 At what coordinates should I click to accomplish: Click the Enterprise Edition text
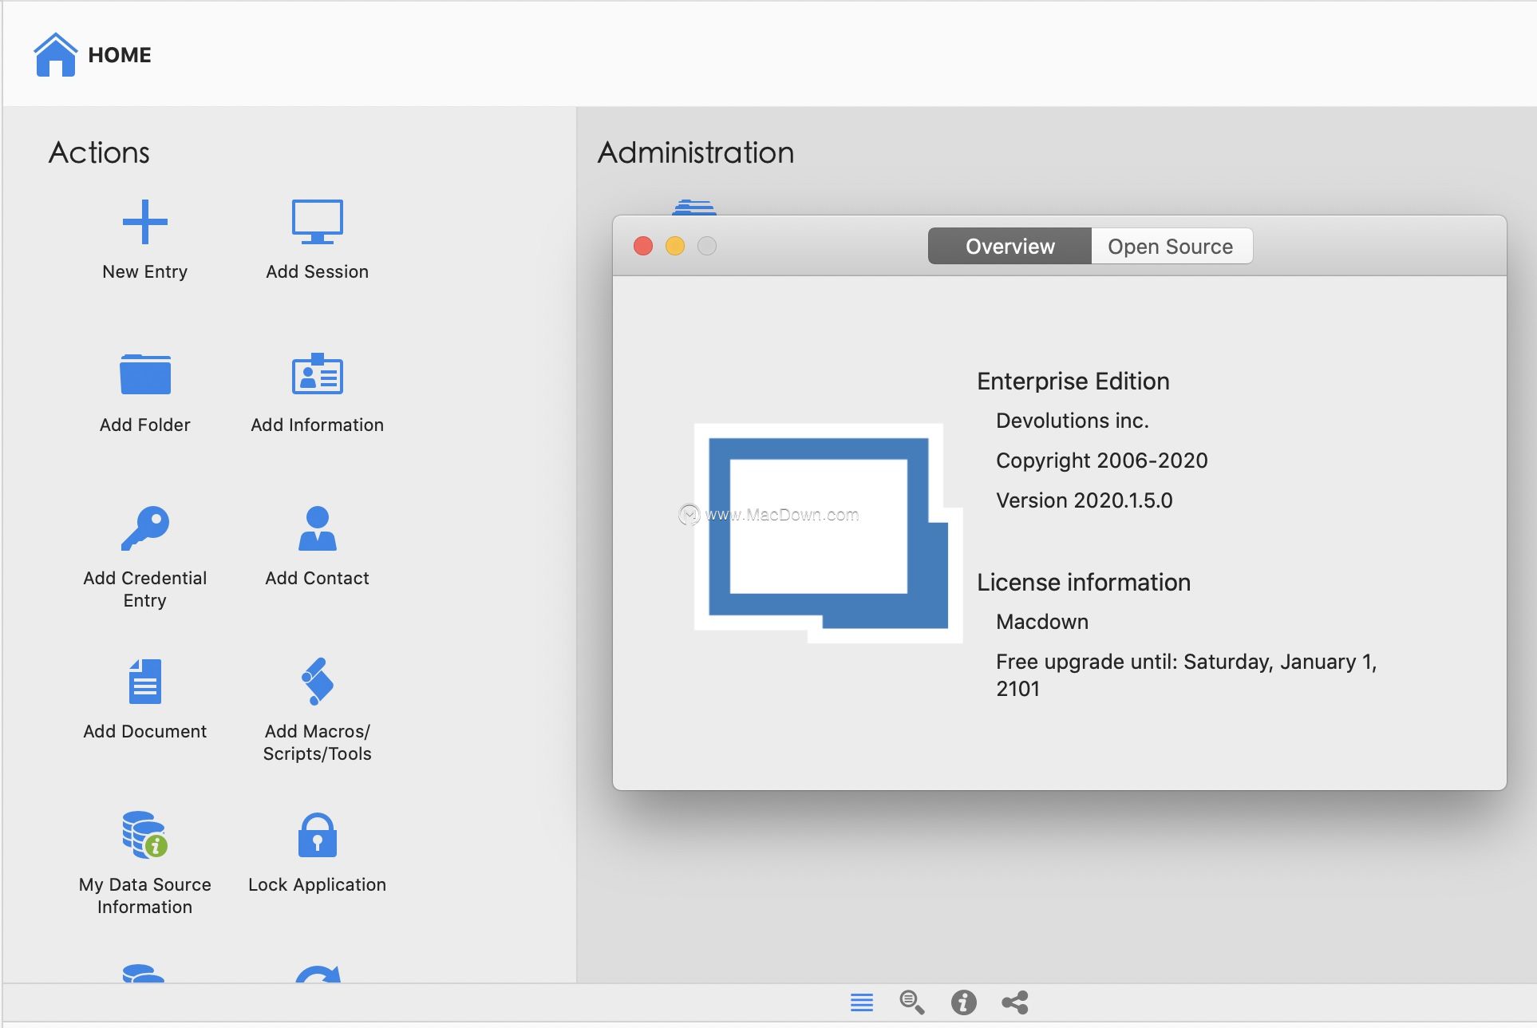point(1073,382)
